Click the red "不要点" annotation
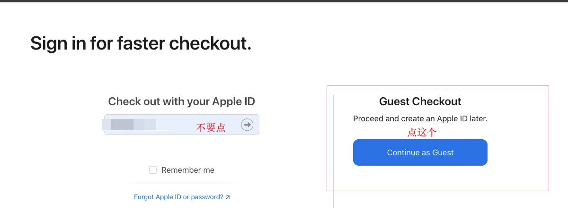This screenshot has width=568, height=219. pyautogui.click(x=211, y=127)
